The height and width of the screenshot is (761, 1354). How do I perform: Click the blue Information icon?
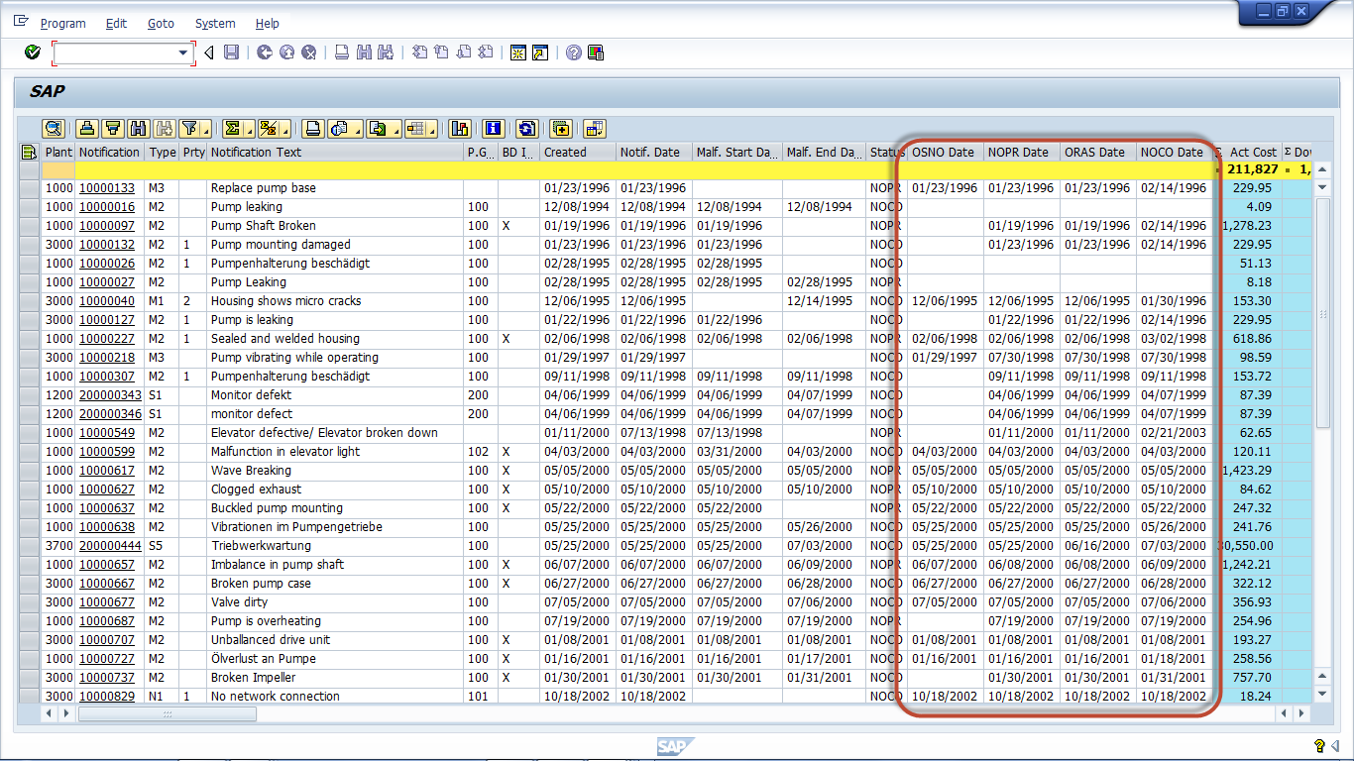tap(494, 129)
